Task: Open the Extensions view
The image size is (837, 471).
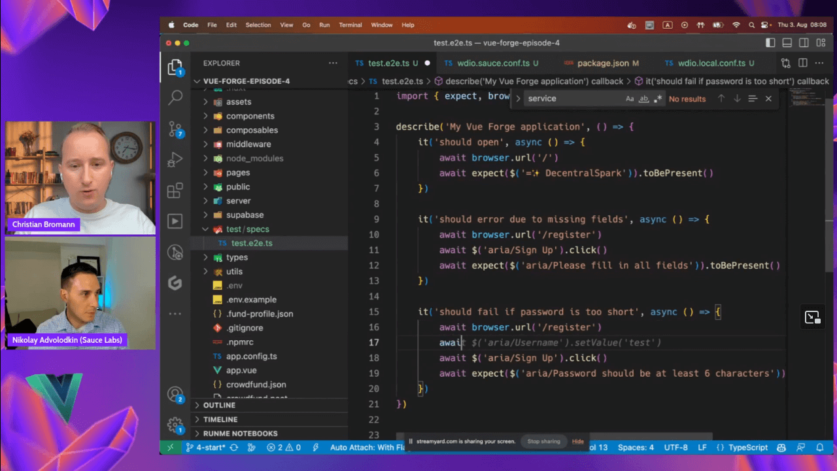Action: click(175, 190)
